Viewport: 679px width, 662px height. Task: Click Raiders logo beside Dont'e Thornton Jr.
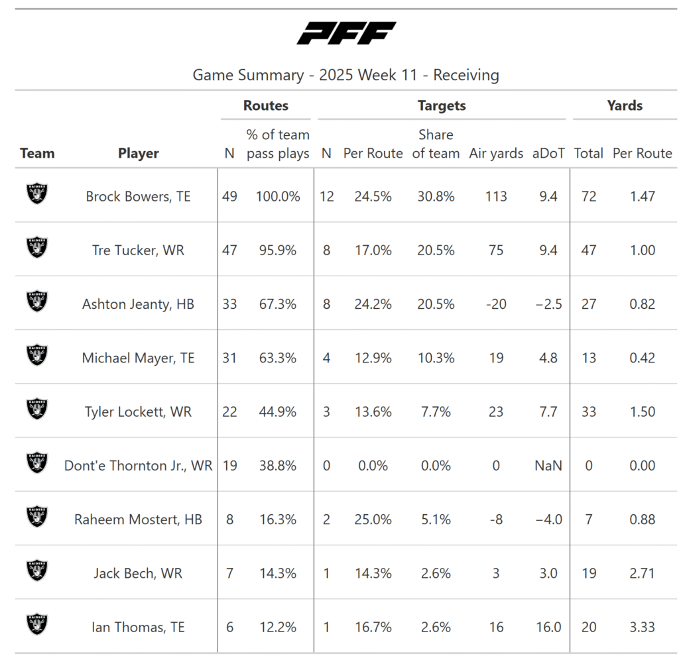point(37,463)
